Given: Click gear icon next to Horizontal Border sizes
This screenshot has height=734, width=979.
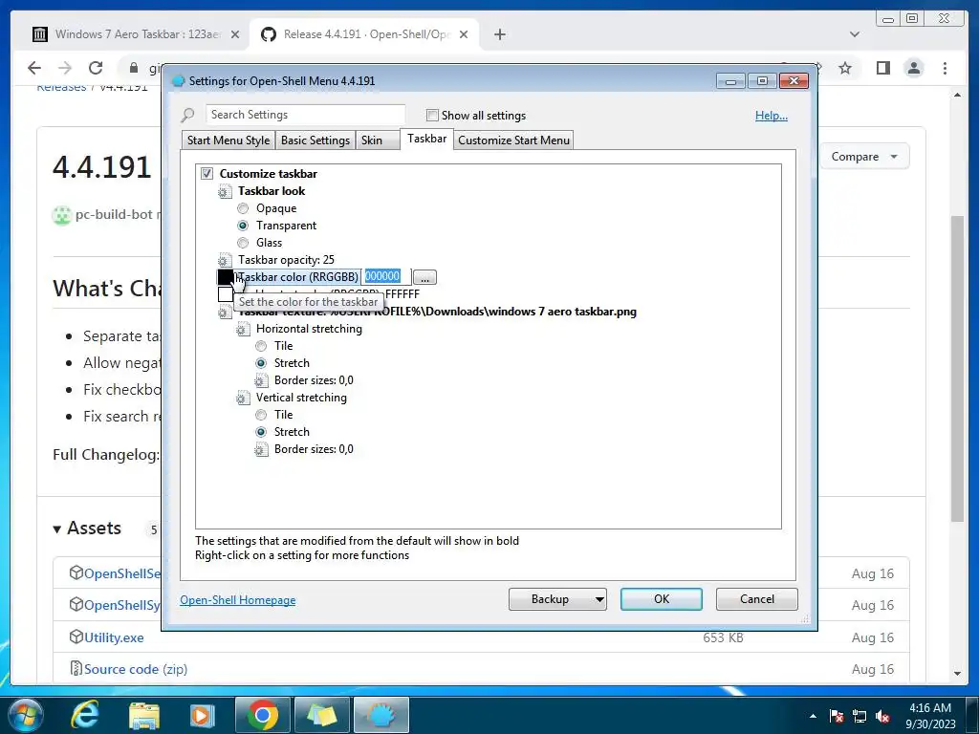Looking at the screenshot, I should tap(261, 380).
